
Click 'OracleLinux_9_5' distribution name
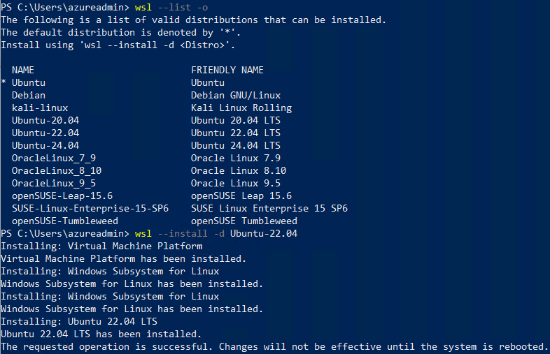tap(54, 183)
